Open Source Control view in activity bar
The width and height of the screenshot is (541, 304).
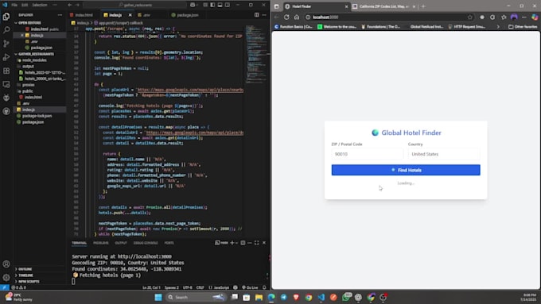(x=6, y=44)
